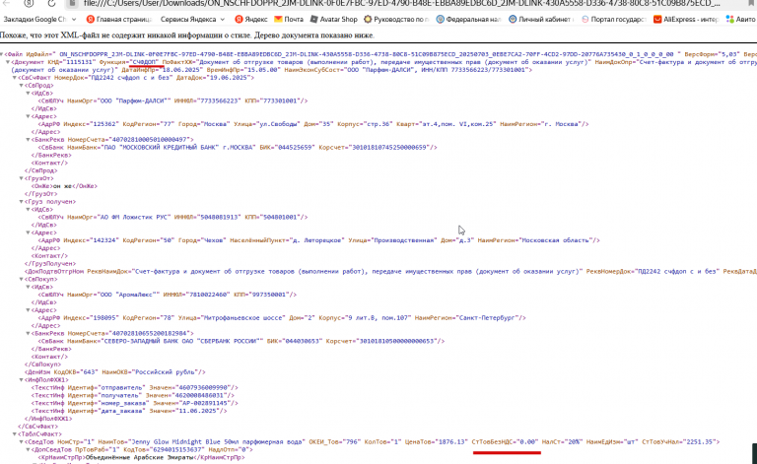Collapse БанкРекв node with account 40702810005010000497
This screenshot has width=757, height=464.
pyautogui.click(x=28, y=139)
